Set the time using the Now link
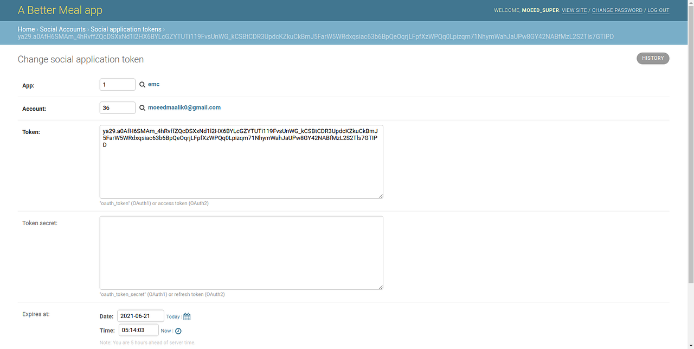The image size is (694, 349). [165, 331]
